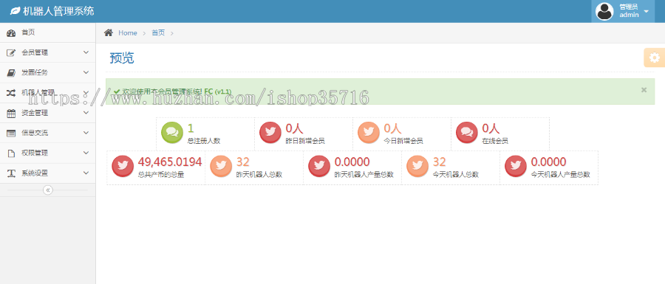
Task: Expand the 会员管理 chevron
Action: (86, 52)
